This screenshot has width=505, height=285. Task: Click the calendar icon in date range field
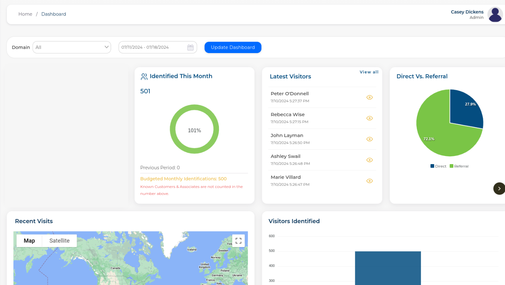(190, 47)
